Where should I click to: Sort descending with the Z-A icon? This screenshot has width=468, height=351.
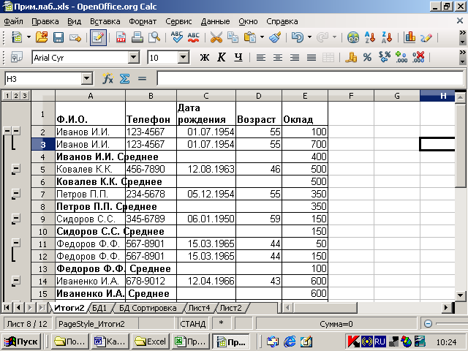point(387,37)
